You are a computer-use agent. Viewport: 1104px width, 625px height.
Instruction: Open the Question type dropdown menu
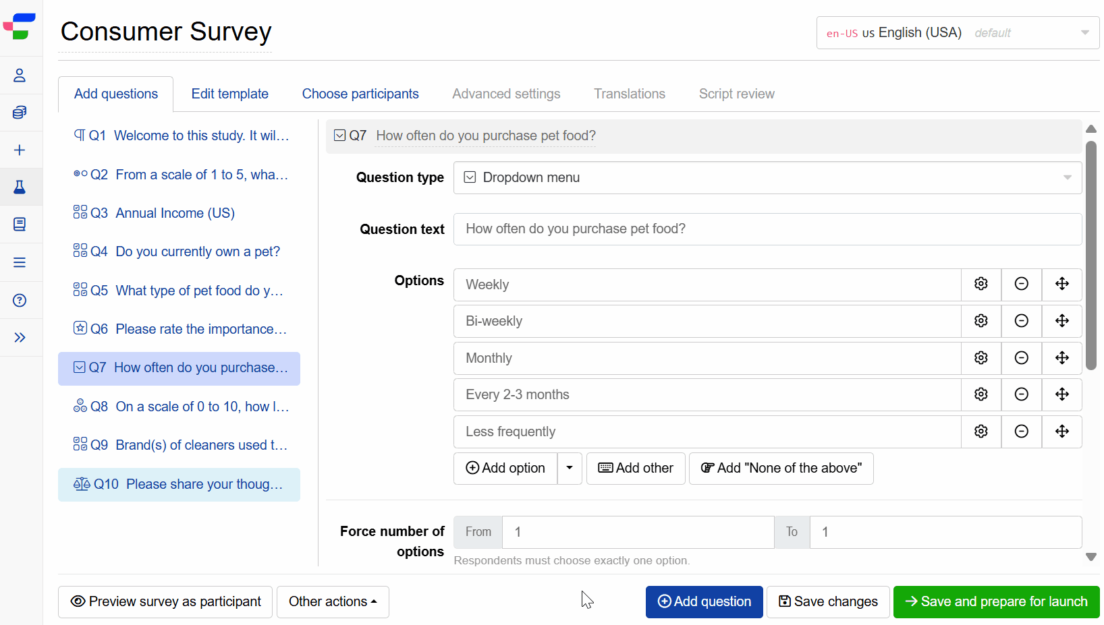tap(767, 177)
